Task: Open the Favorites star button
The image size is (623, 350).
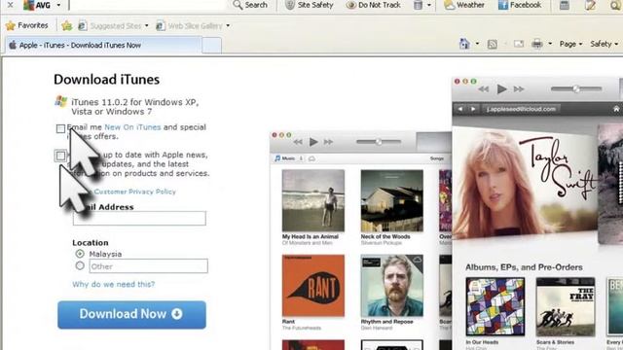Action: (26, 25)
